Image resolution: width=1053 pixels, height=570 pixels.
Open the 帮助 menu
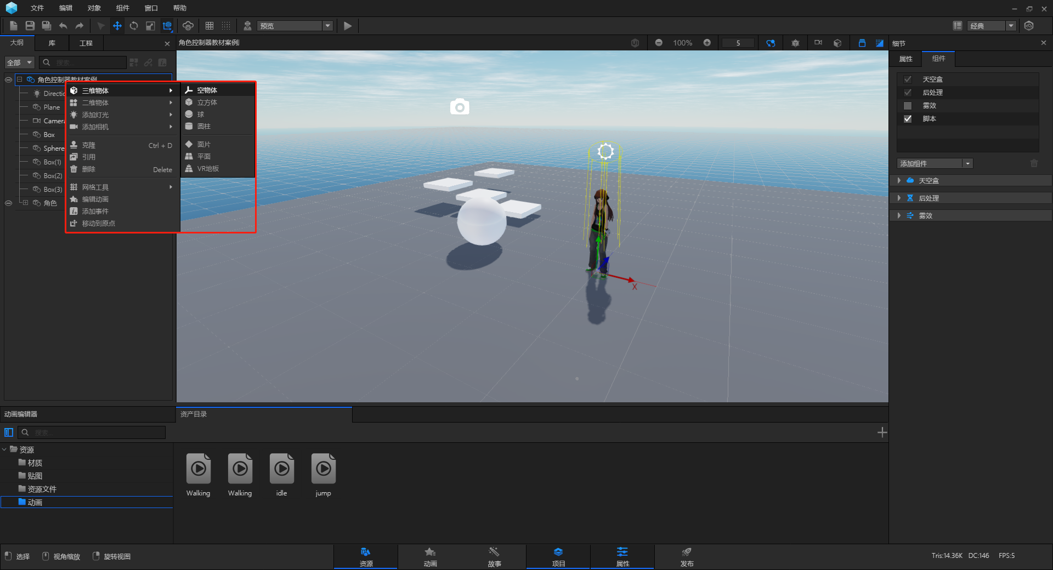pyautogui.click(x=180, y=8)
